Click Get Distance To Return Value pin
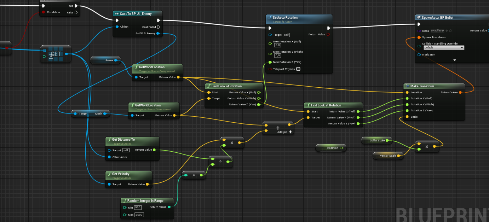This screenshot has width=489, height=222. [x=154, y=150]
